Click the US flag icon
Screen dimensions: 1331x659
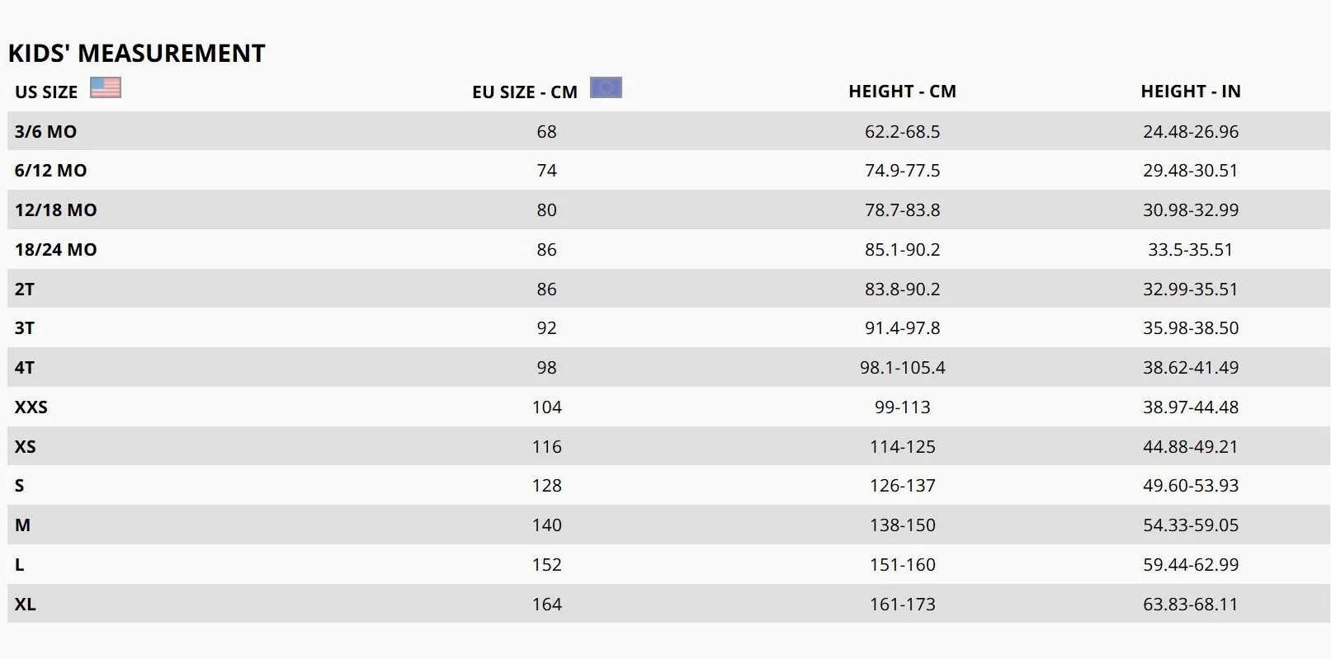tap(106, 87)
